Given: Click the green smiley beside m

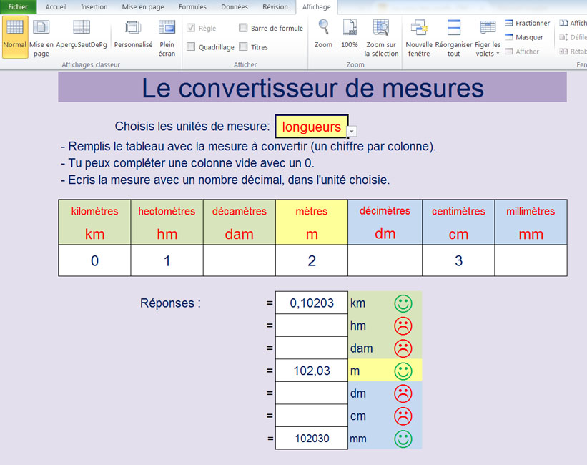Looking at the screenshot, I should 403,371.
